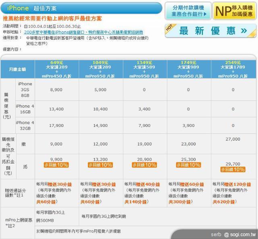The width and height of the screenshot is (258, 239).
Task: Open the NP 移入購機加碼優惠 banner
Action: point(234,11)
